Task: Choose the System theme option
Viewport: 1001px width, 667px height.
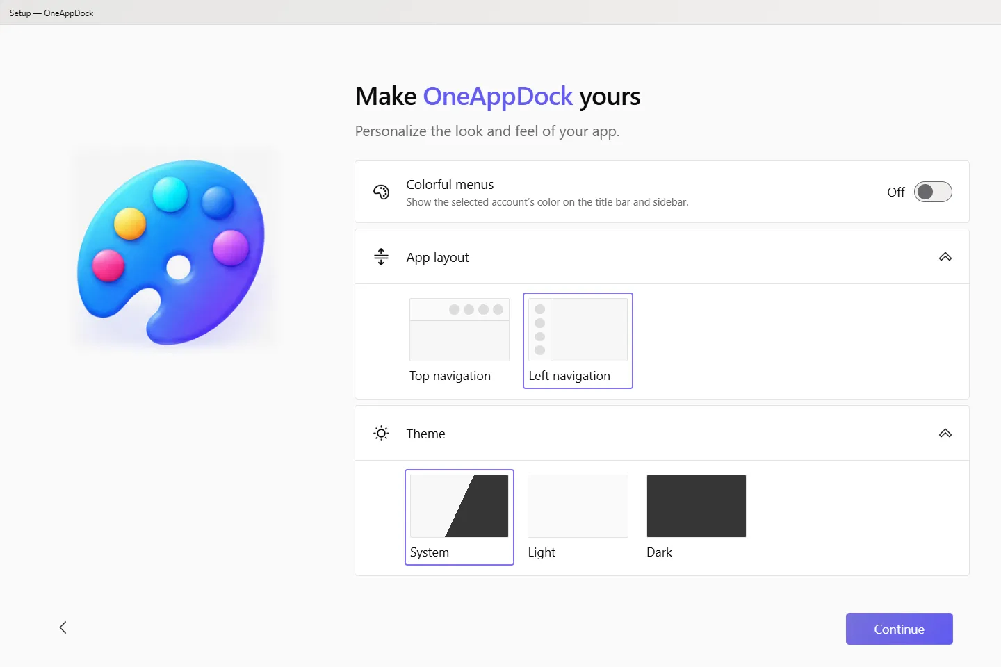Action: (459, 517)
